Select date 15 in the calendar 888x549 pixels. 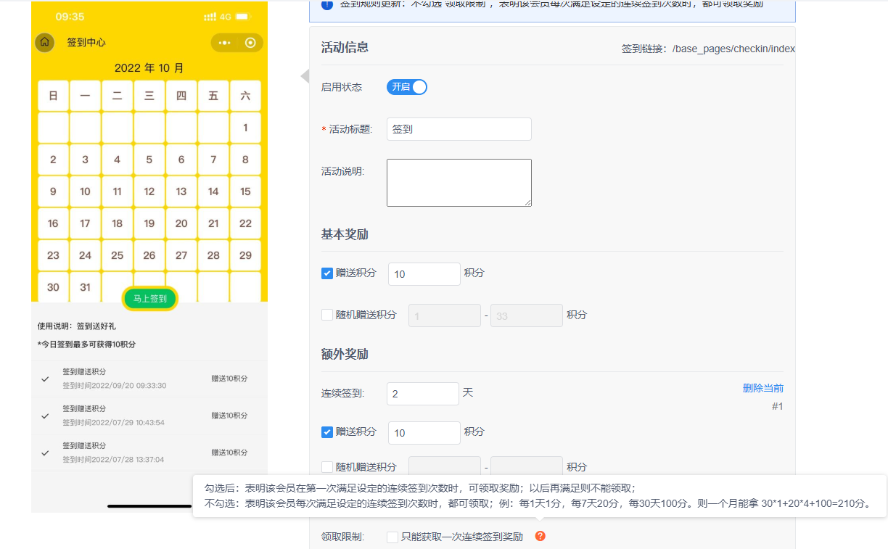tap(245, 191)
